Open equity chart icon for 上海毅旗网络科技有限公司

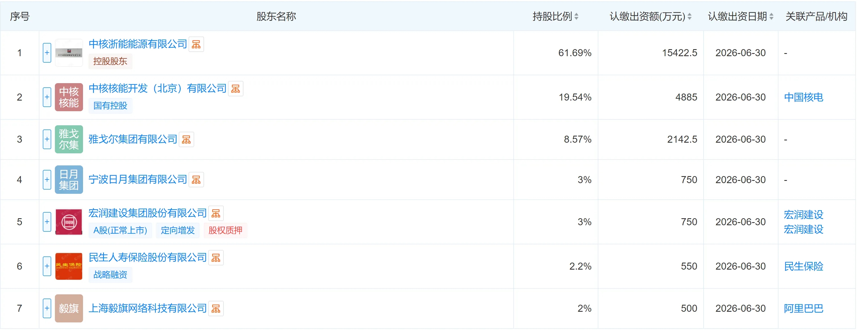216,309
